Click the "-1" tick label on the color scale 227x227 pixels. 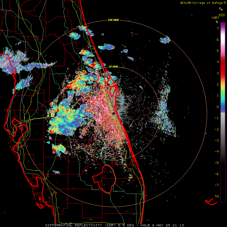pyautogui.click(x=217, y=118)
